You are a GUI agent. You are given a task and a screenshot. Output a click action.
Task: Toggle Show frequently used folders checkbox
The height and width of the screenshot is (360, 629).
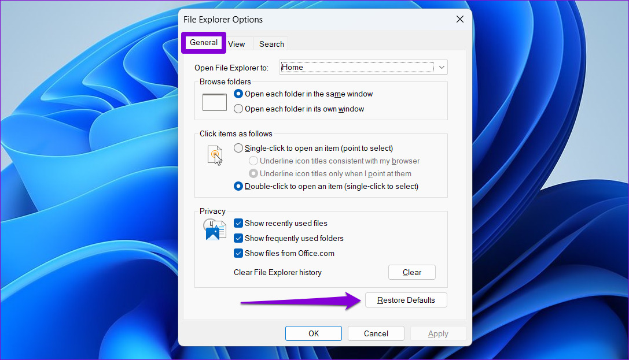[x=238, y=238]
